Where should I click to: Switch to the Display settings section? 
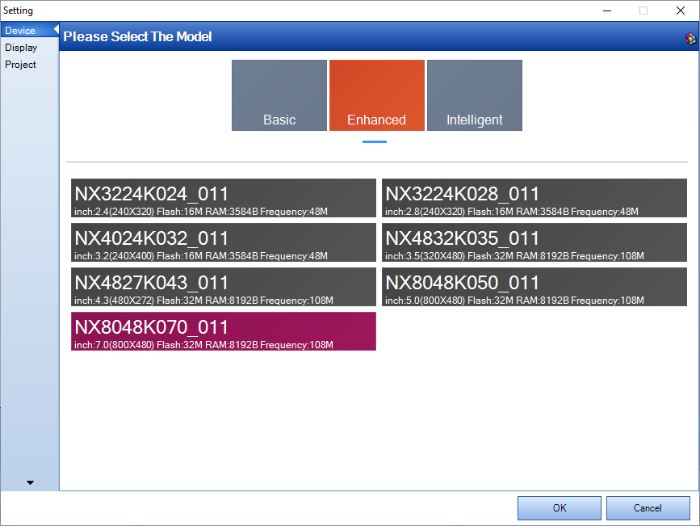tap(21, 48)
